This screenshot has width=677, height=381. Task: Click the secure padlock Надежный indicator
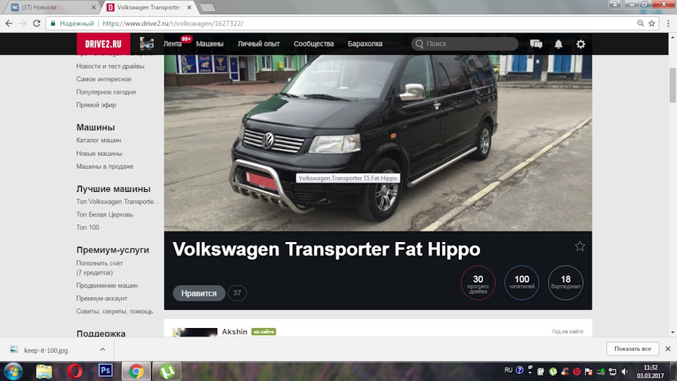tap(72, 23)
